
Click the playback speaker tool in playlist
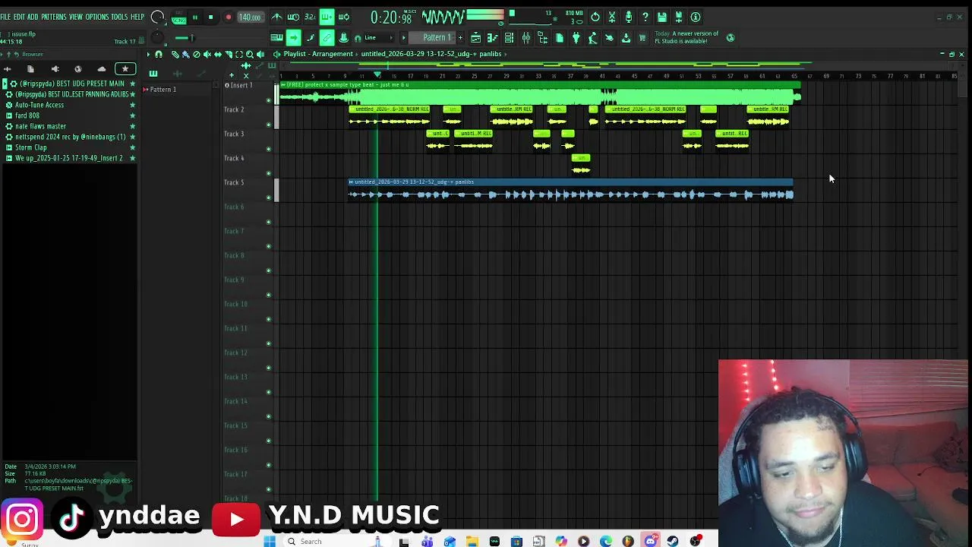click(x=260, y=54)
